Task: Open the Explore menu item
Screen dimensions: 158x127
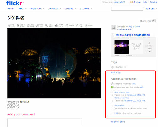Action: coord(84,8)
